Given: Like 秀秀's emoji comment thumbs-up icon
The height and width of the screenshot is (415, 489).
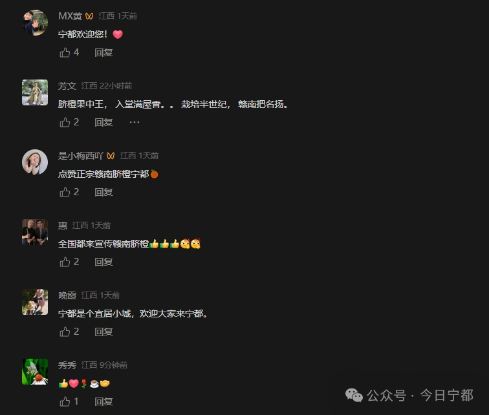Looking at the screenshot, I should (x=65, y=401).
